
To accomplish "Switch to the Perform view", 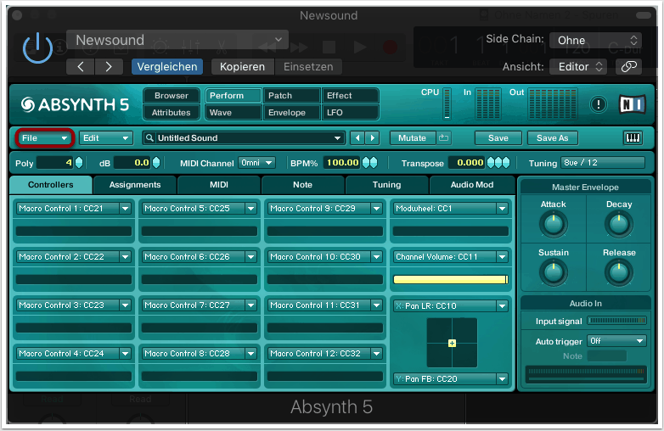I will [233, 96].
